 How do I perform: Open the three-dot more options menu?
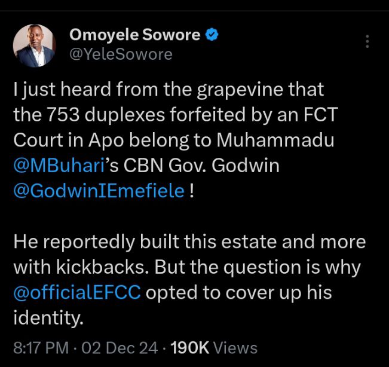point(367,41)
